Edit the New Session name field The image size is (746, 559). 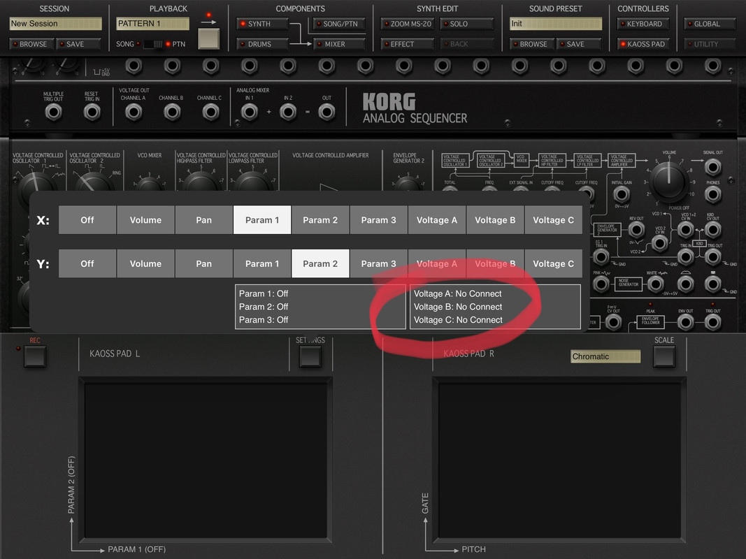pyautogui.click(x=56, y=24)
